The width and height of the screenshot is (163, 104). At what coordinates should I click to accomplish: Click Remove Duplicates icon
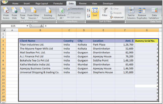142,13
